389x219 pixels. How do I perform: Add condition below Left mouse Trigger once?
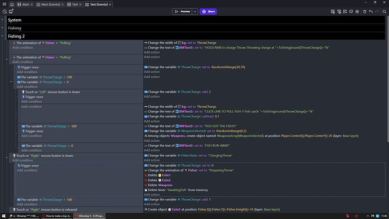tap(32, 102)
